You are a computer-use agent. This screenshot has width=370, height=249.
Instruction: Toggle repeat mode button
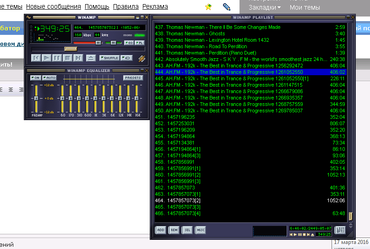(x=126, y=58)
